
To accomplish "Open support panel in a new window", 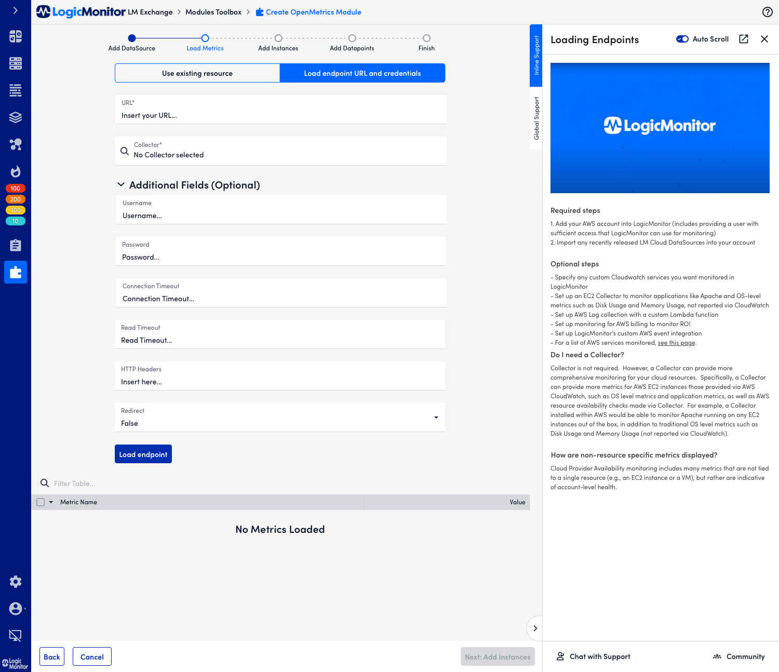I will pyautogui.click(x=744, y=39).
